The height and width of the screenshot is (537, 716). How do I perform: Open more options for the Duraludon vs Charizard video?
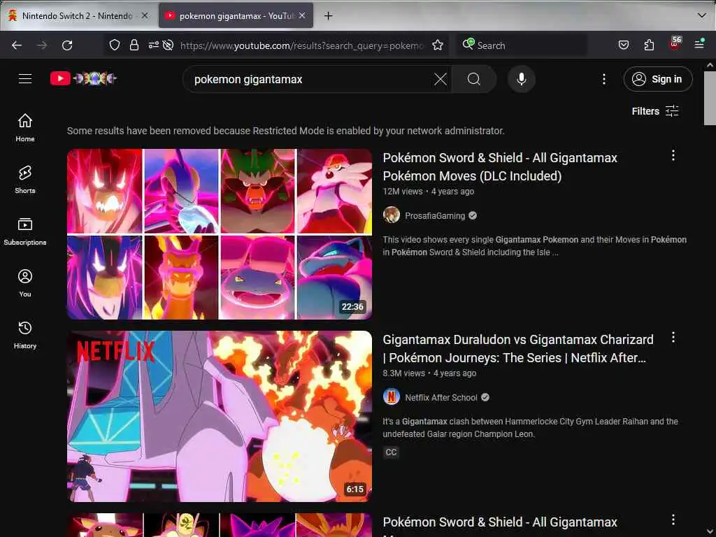(673, 338)
